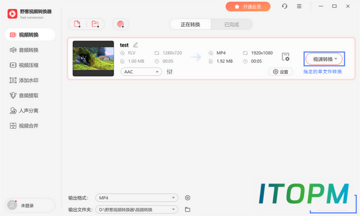Screen dimensions: 360x216
Task: Open the hamburger menu icon
Action: click(299, 6)
